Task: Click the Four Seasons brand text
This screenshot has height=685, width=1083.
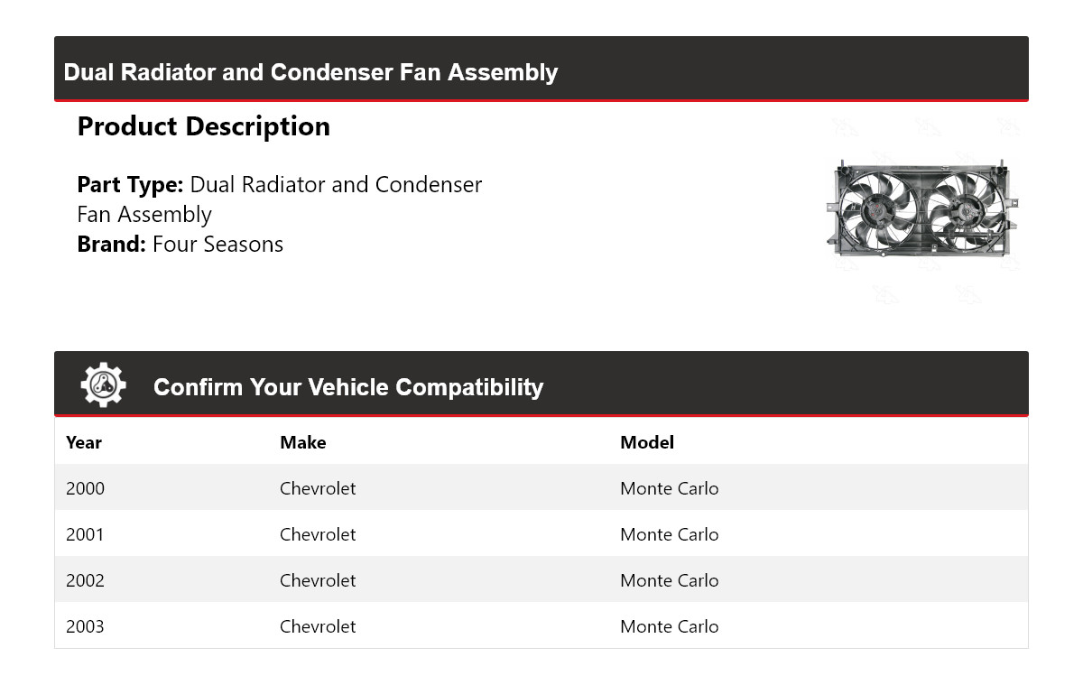Action: (218, 245)
